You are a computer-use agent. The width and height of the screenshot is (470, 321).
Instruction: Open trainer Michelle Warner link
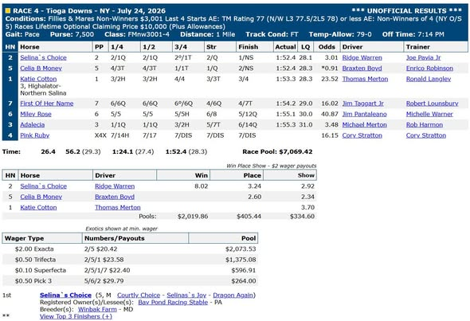[x=429, y=114]
